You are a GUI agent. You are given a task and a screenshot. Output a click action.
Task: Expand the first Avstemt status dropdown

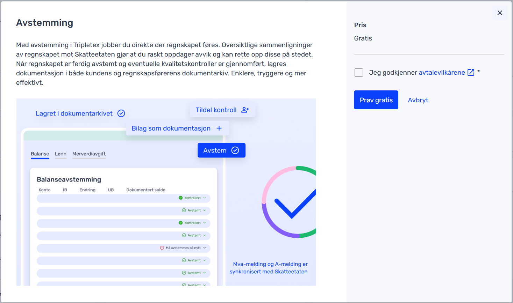point(205,210)
